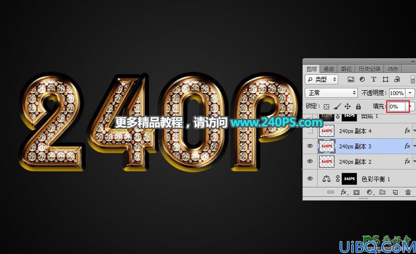Screen dimensions: 416x254
Task: Hide the 240ps 副本 2 layer
Action: click(x=310, y=162)
